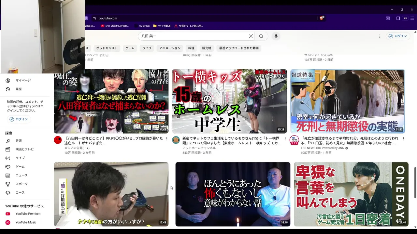Select the 観光地 filter chip

pos(207,48)
